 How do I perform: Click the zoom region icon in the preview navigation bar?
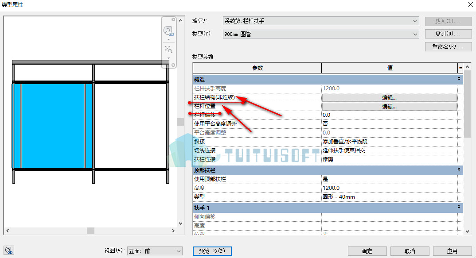[168, 50]
